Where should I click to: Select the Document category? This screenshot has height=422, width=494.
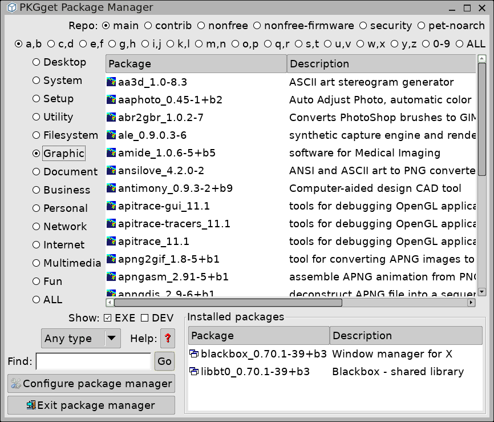[x=65, y=171]
